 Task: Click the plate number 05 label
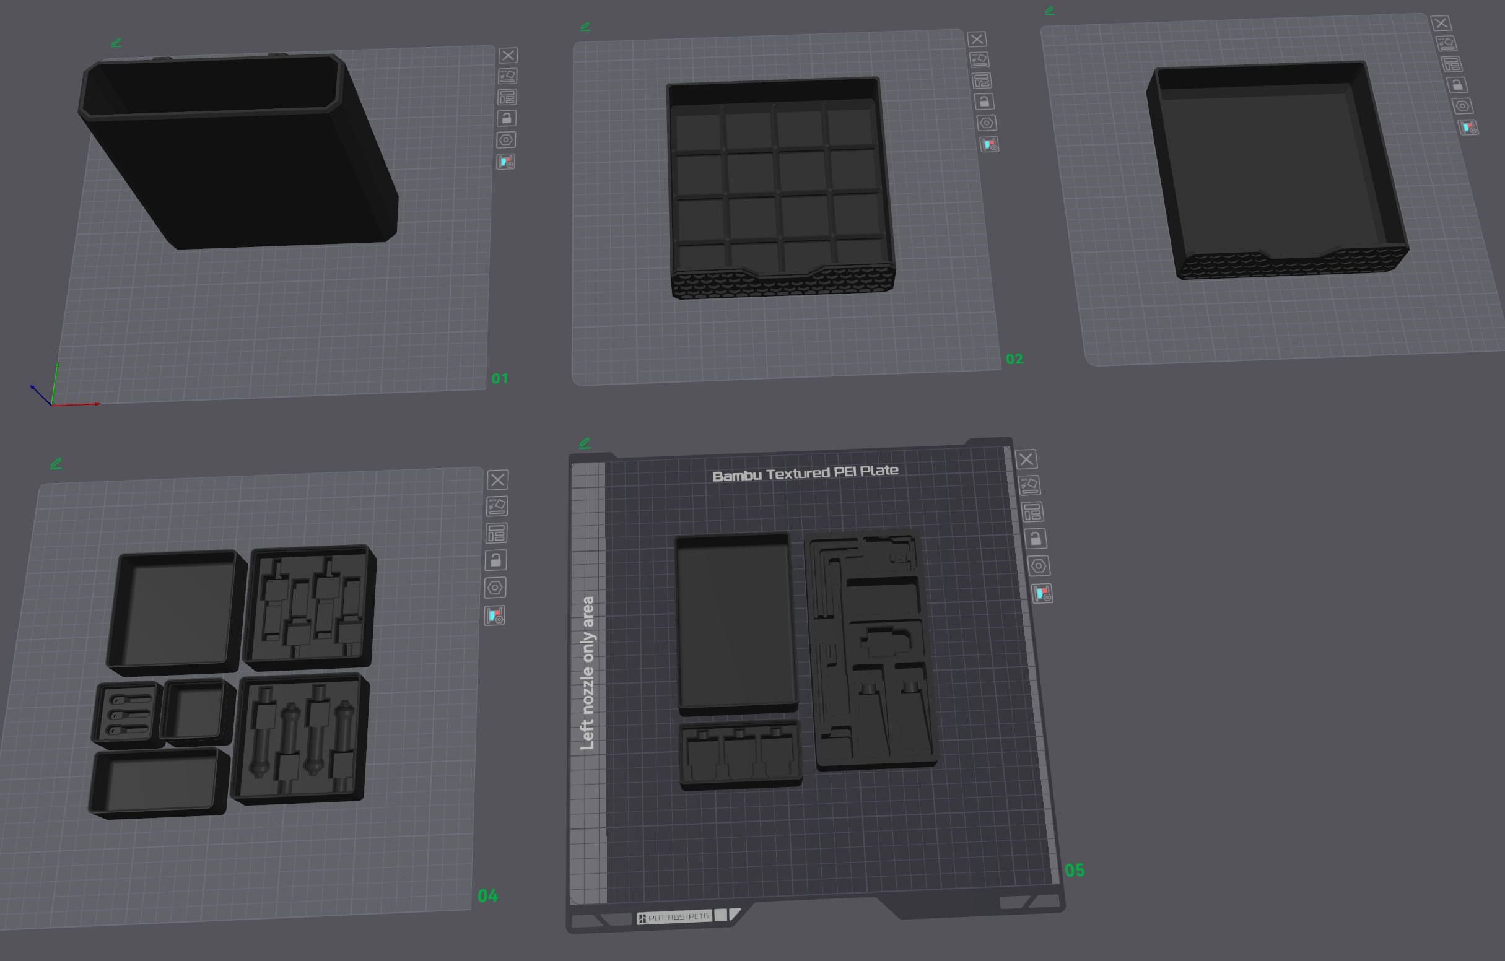point(1075,871)
